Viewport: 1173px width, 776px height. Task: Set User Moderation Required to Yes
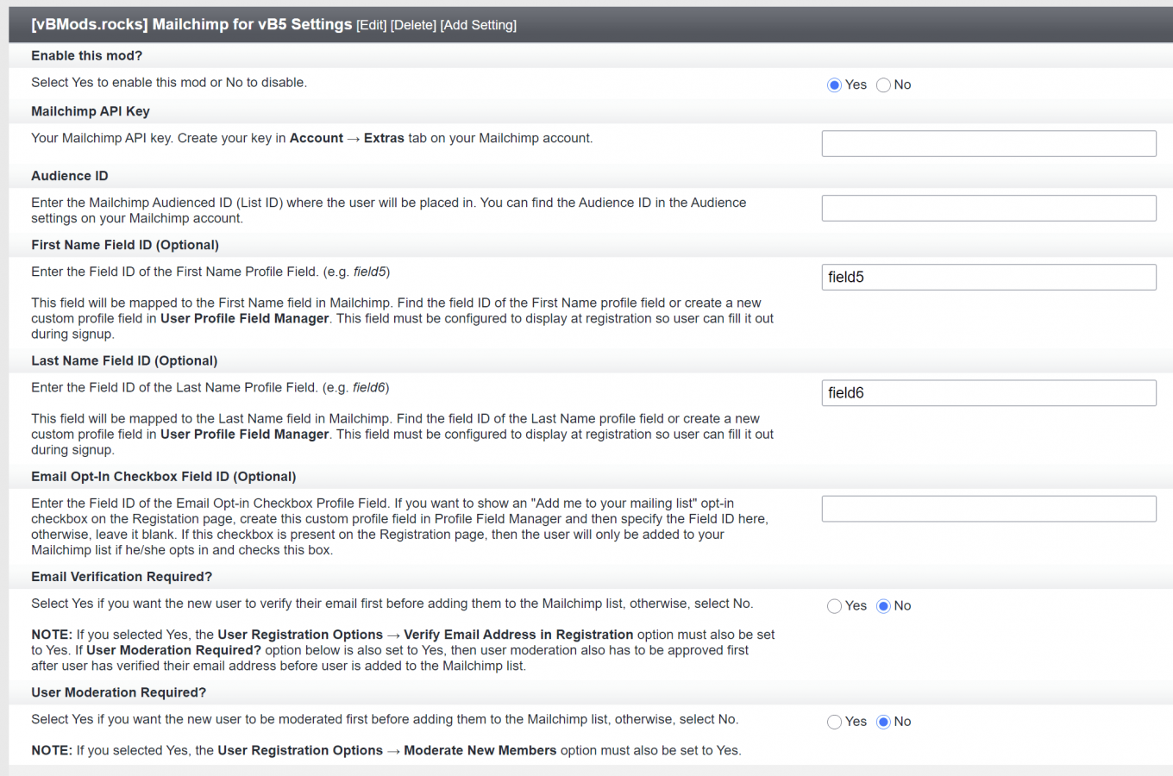(x=834, y=722)
